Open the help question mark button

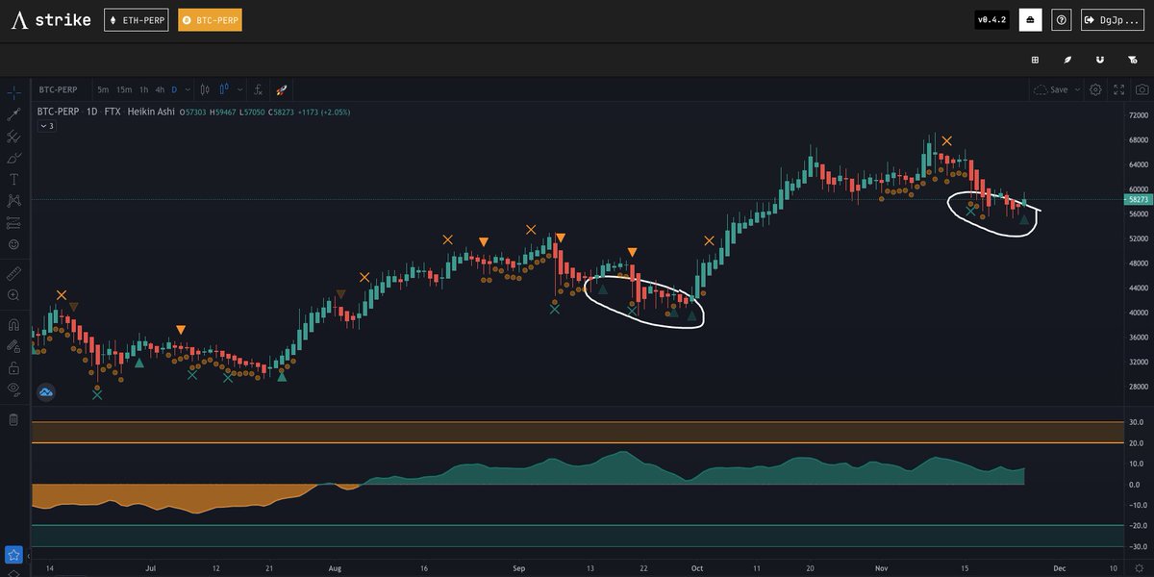(x=1062, y=19)
